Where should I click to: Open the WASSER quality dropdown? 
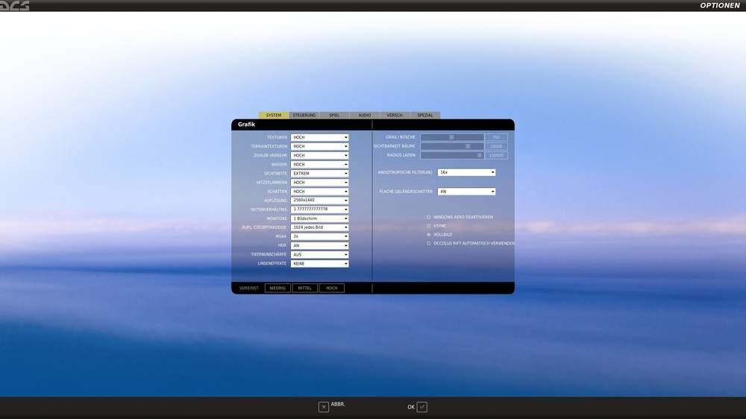click(320, 165)
